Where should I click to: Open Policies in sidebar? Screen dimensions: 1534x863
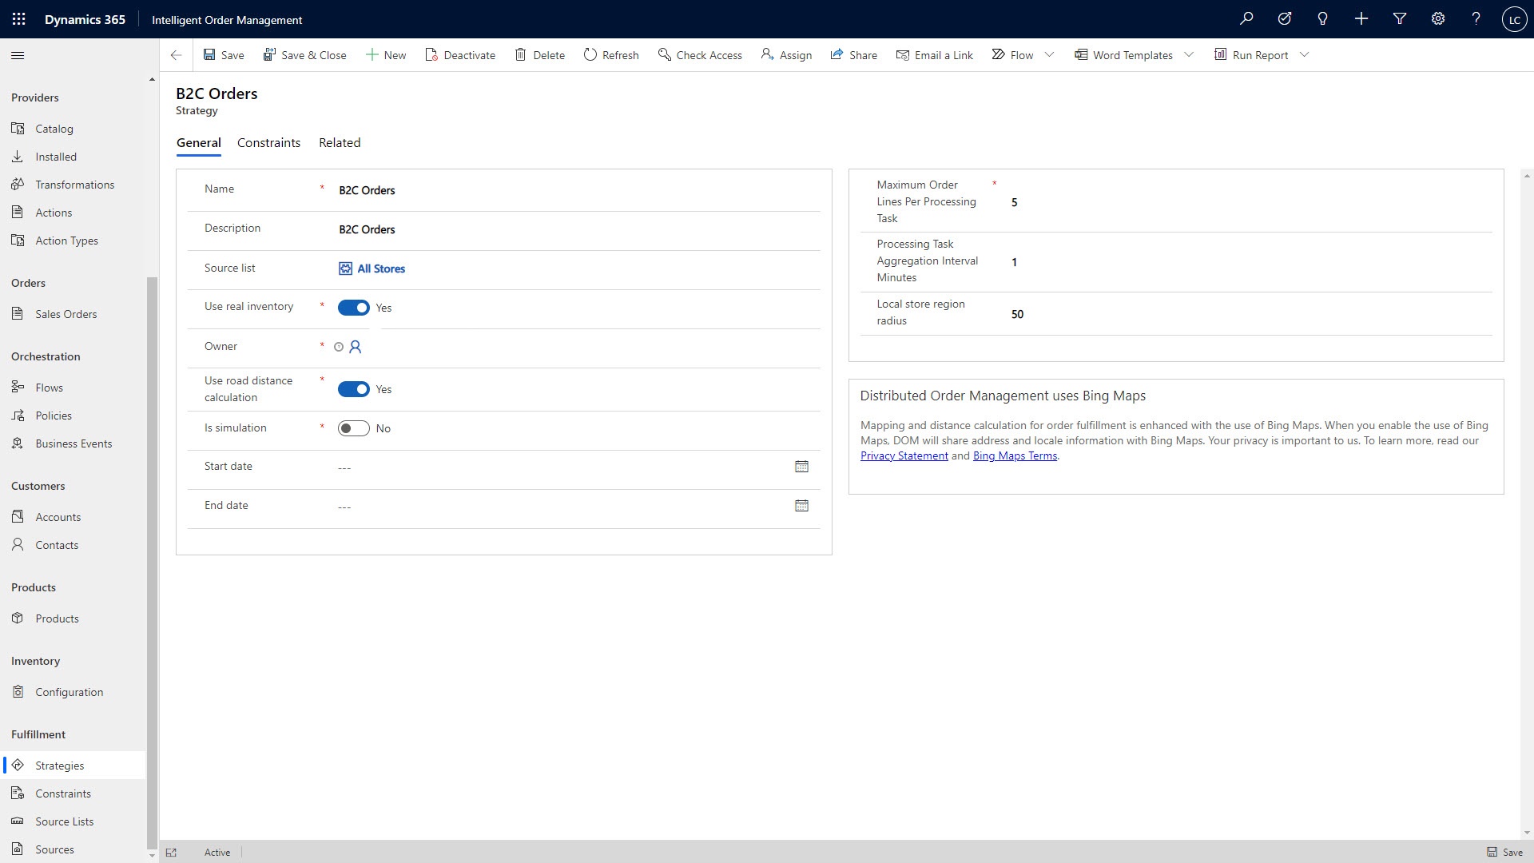point(74,416)
